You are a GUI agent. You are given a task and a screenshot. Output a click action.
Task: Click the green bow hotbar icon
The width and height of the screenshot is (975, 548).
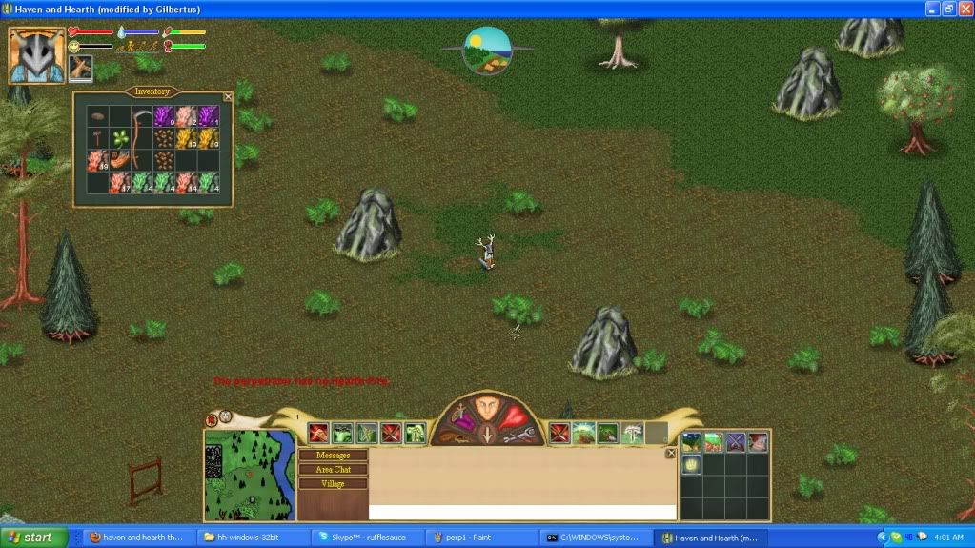(366, 433)
